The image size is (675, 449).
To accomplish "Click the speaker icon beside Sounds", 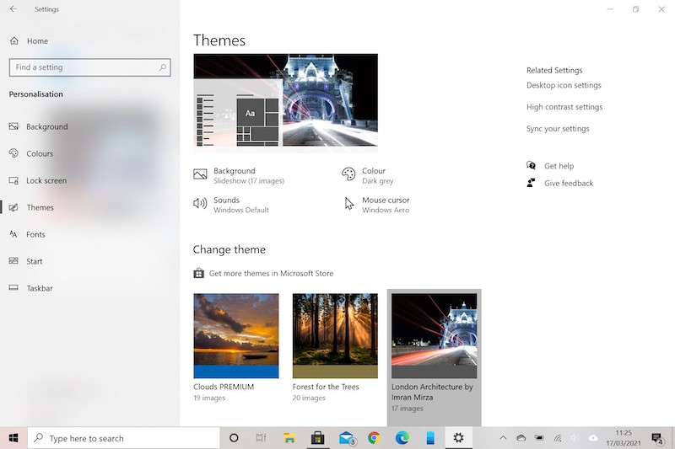I will click(200, 203).
